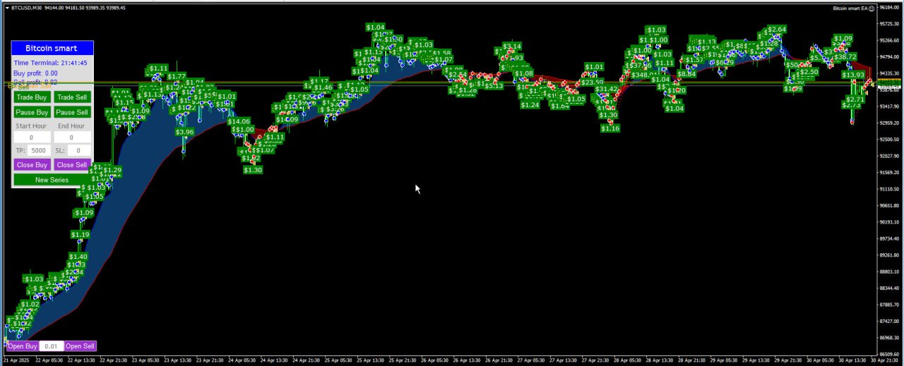Select the $1.16 profit label

610,128
